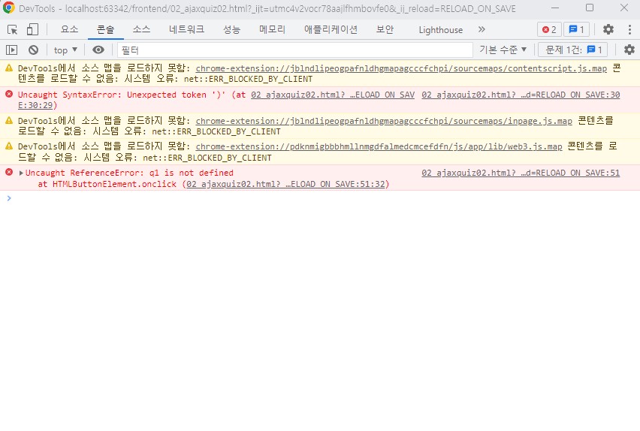Open the 기본 수준 log level dropdown

pyautogui.click(x=503, y=50)
